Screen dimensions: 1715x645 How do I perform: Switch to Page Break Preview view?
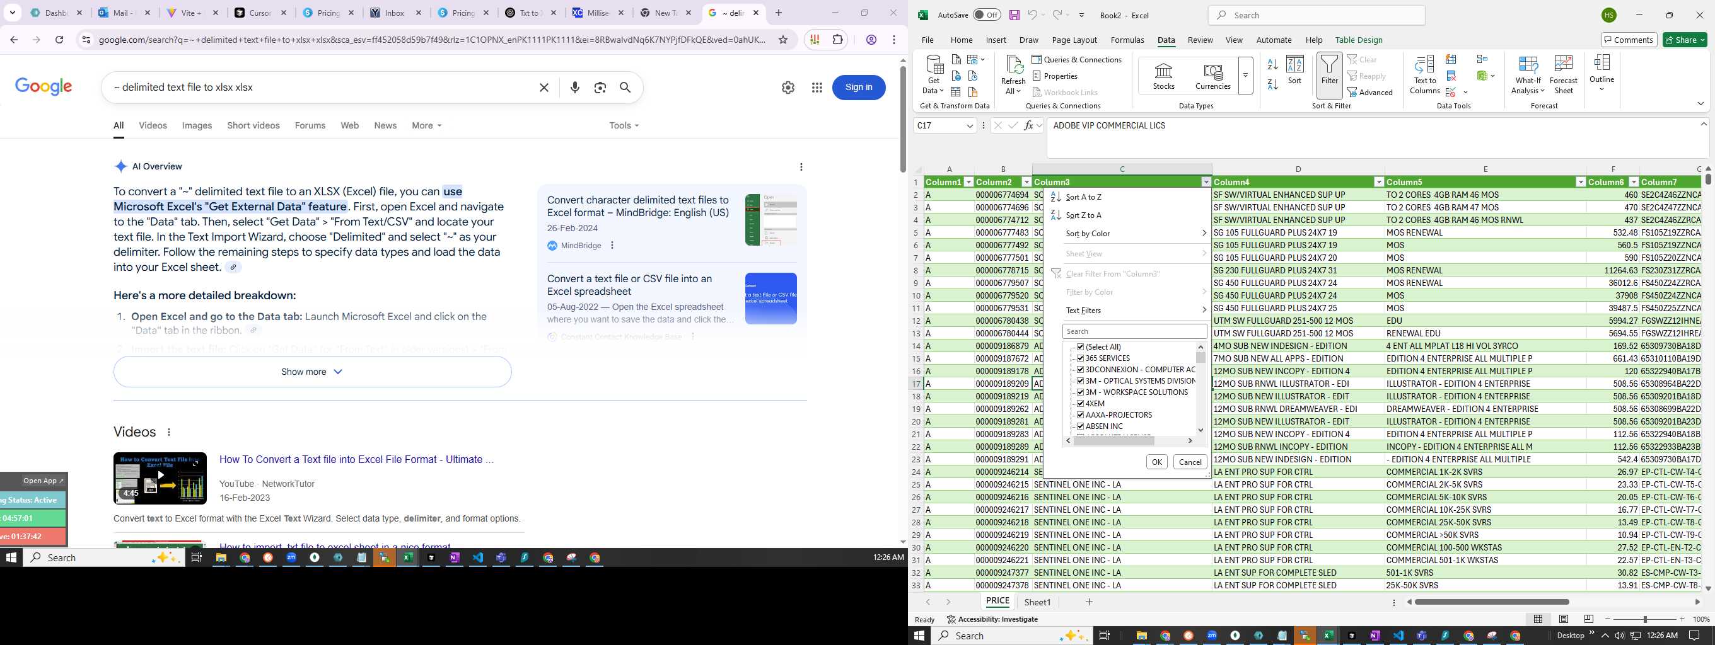[1588, 619]
